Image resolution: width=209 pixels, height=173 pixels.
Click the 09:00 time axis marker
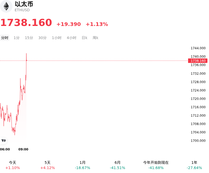pos(23,149)
